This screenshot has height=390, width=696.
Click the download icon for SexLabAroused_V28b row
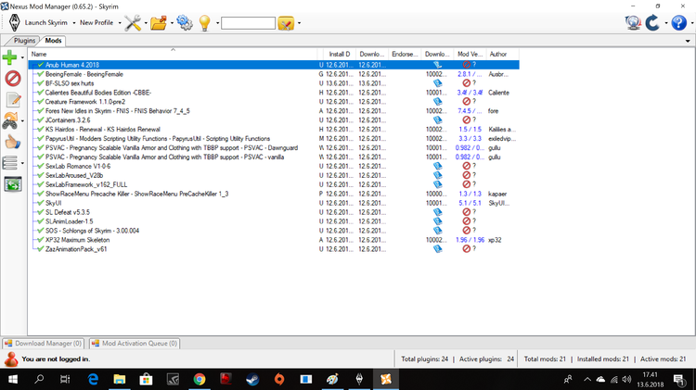pos(438,175)
